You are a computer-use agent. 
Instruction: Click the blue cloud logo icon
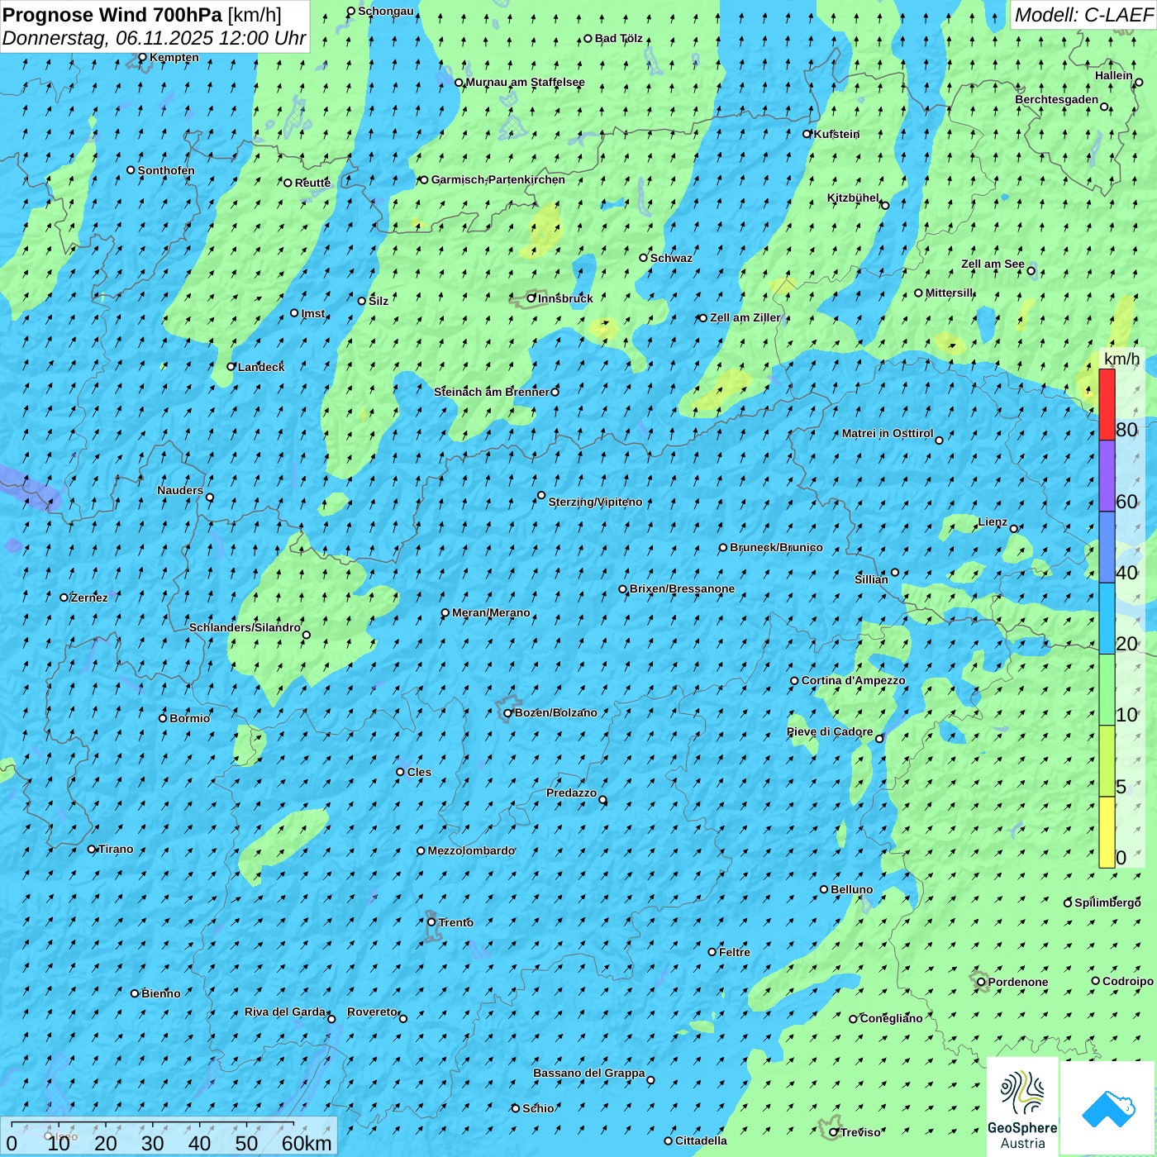tap(1107, 1108)
